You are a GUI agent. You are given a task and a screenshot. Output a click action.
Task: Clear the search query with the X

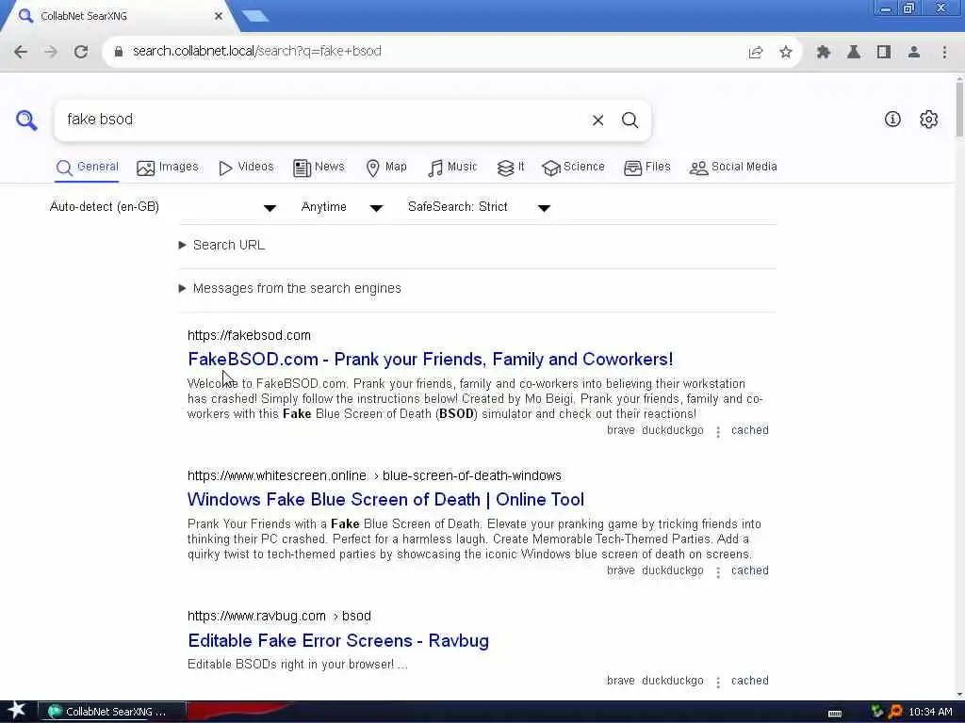click(x=597, y=120)
